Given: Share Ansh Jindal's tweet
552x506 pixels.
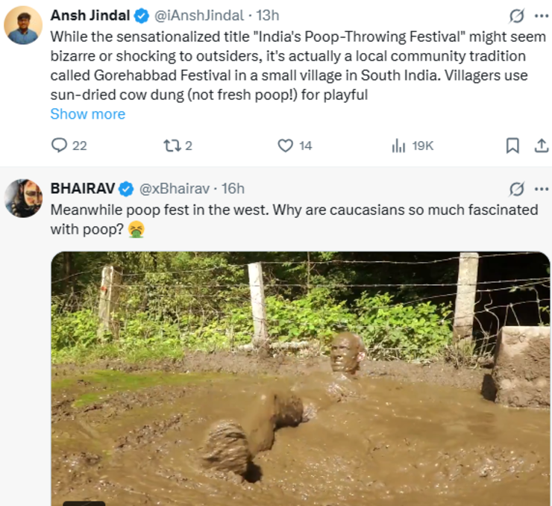Looking at the screenshot, I should pyautogui.click(x=542, y=146).
